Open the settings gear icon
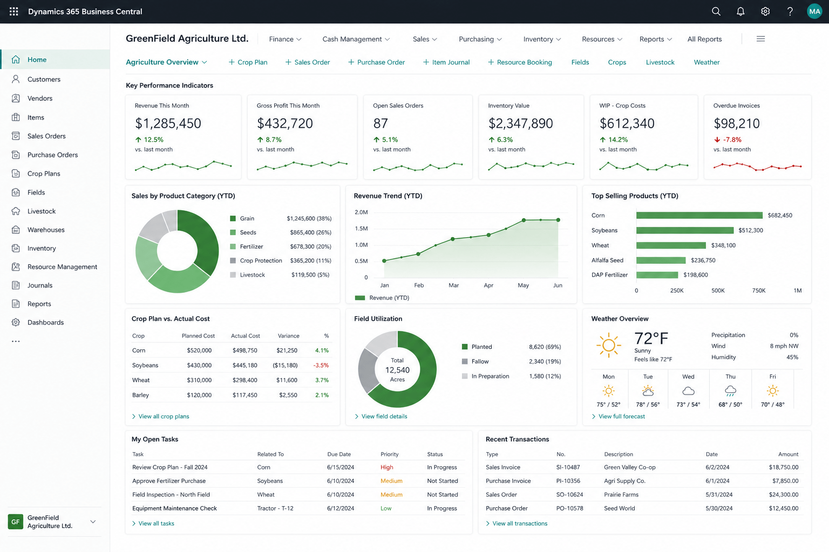Image resolution: width=829 pixels, height=552 pixels. click(x=765, y=11)
